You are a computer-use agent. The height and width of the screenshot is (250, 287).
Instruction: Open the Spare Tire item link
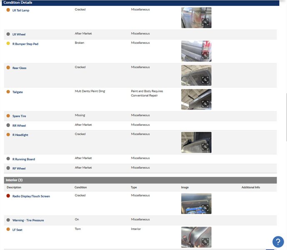(x=19, y=116)
